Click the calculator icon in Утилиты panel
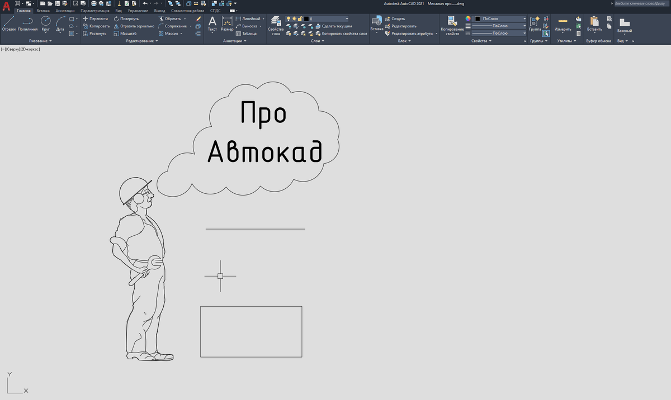This screenshot has width=671, height=400. [x=579, y=34]
